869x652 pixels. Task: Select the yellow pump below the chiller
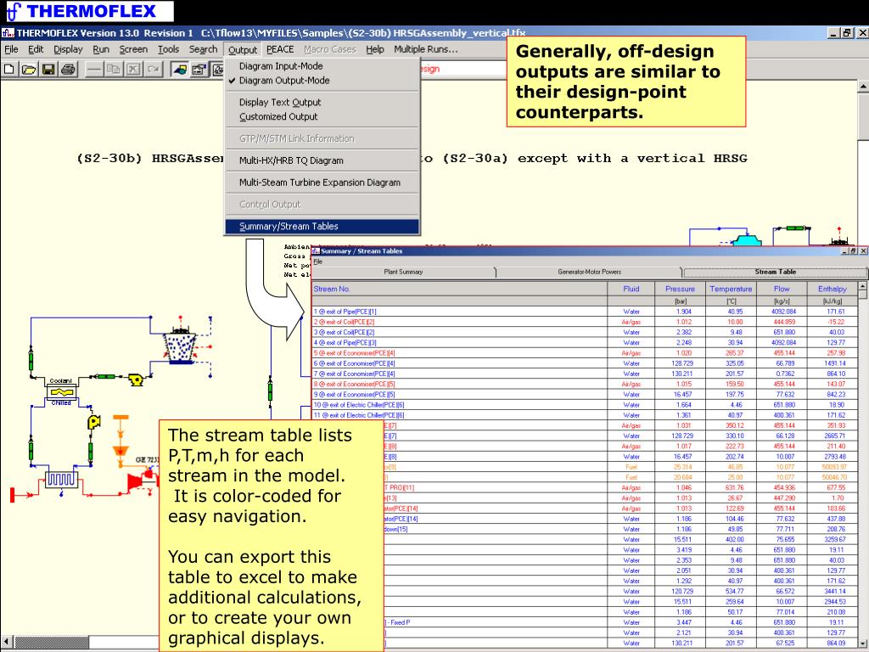click(x=94, y=422)
